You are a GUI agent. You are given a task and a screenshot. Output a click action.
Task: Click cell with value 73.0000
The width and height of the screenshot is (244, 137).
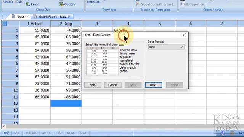35,84
